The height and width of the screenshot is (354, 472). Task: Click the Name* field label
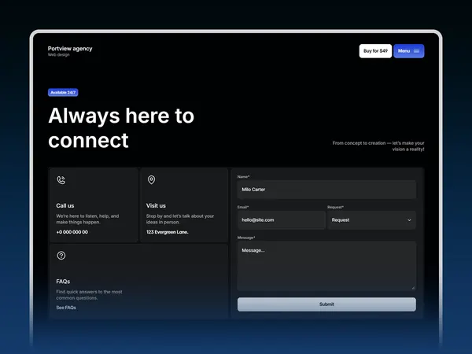(243, 177)
